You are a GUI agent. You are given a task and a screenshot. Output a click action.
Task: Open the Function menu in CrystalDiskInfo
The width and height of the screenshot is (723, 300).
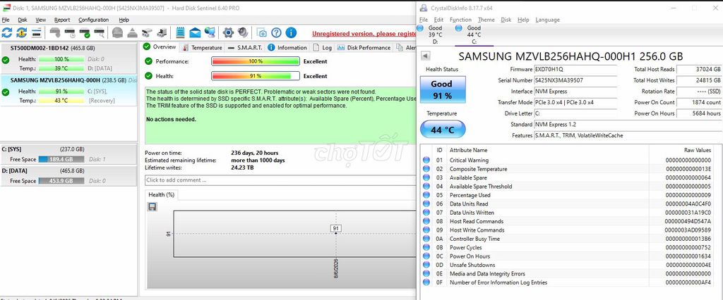460,20
